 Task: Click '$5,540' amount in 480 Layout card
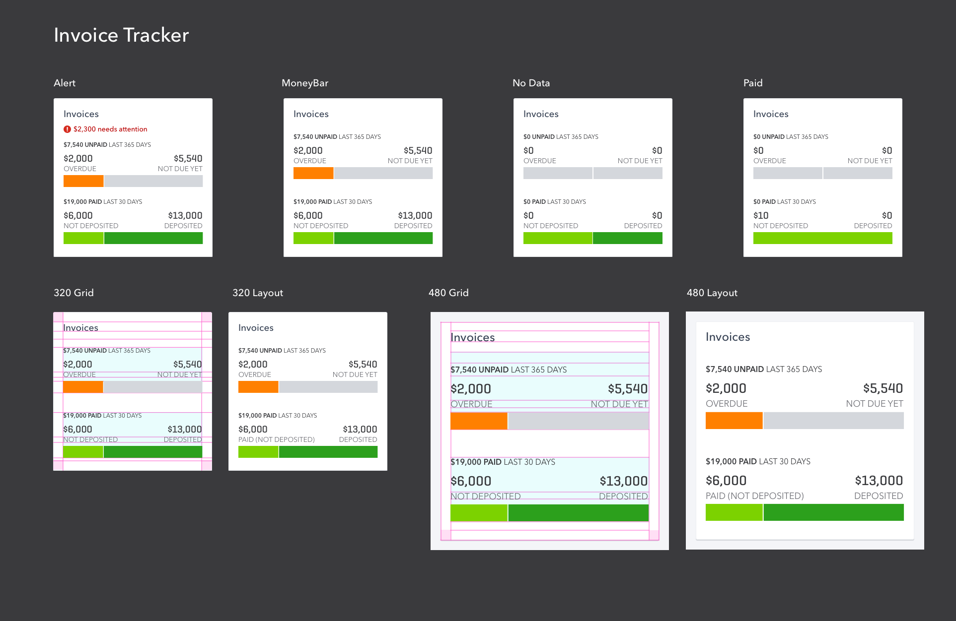[882, 388]
